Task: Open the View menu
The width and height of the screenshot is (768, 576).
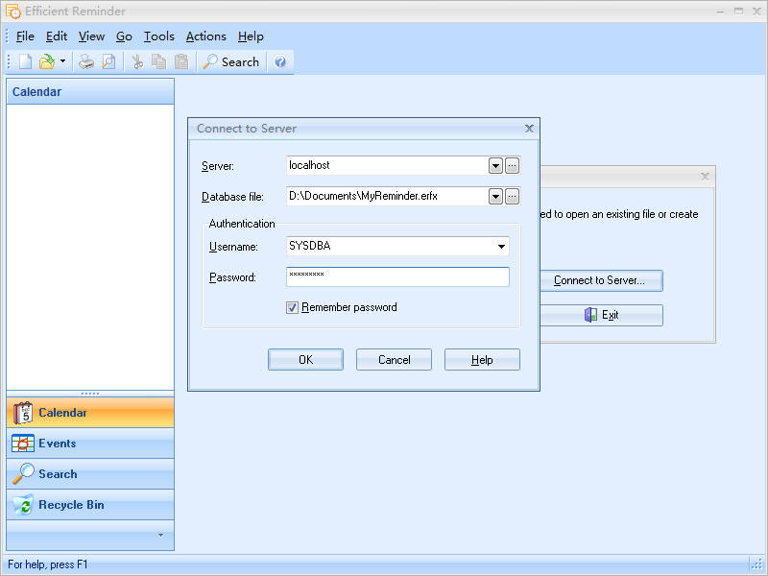Action: [91, 36]
